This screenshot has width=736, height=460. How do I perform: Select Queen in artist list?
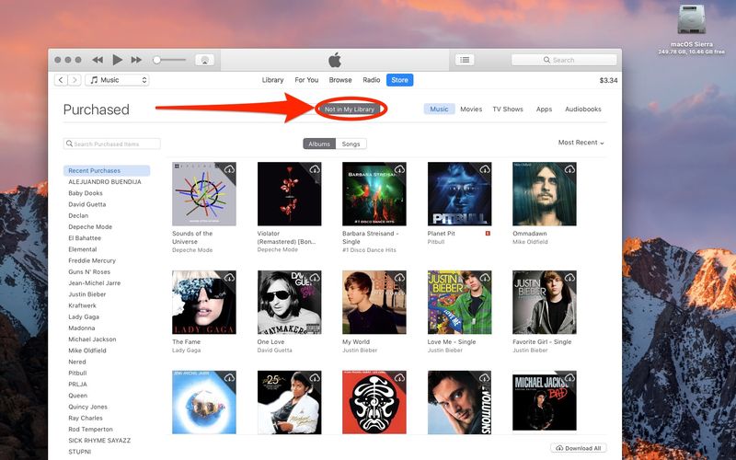coord(78,396)
